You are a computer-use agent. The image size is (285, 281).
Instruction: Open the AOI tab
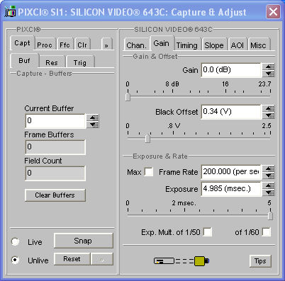click(238, 45)
